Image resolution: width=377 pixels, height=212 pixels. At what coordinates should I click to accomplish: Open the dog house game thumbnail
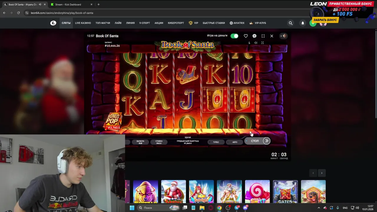coord(313,192)
